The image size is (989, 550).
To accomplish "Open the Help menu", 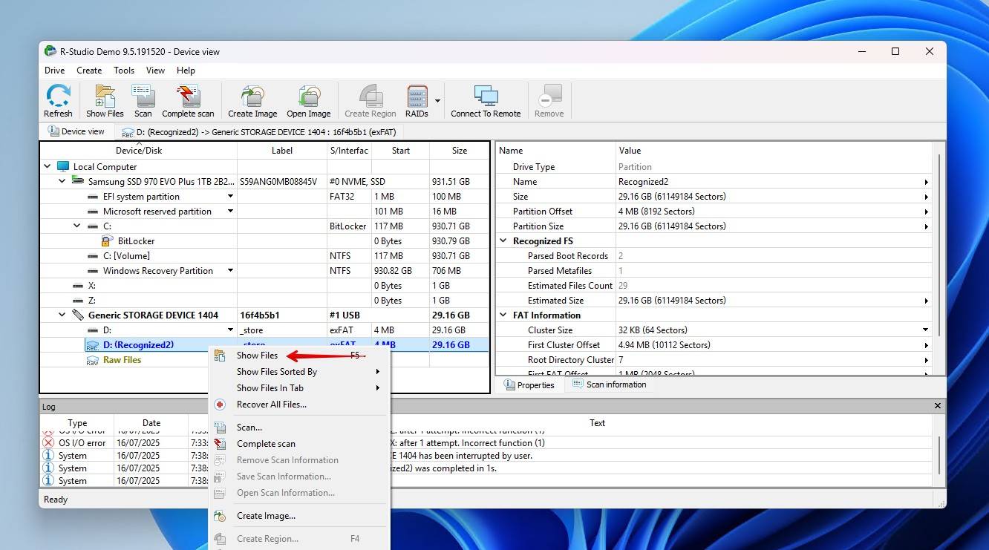I will [x=186, y=71].
